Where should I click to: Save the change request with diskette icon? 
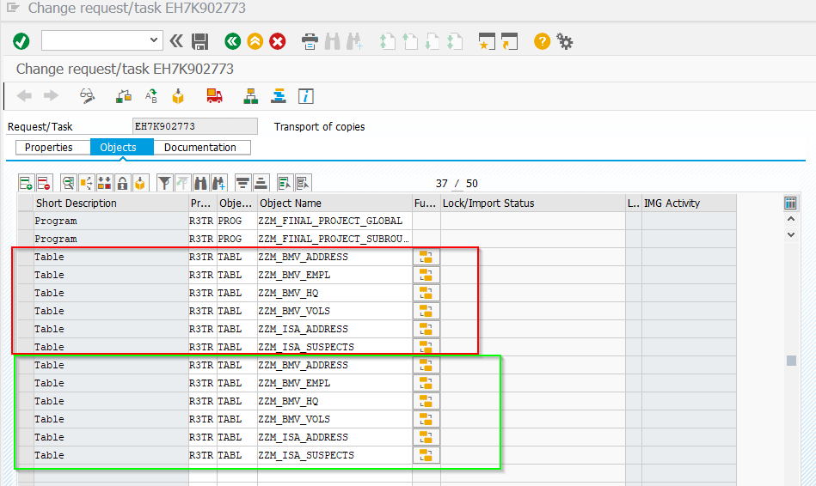click(199, 41)
